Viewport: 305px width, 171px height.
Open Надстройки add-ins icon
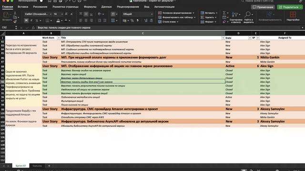click(x=293, y=16)
